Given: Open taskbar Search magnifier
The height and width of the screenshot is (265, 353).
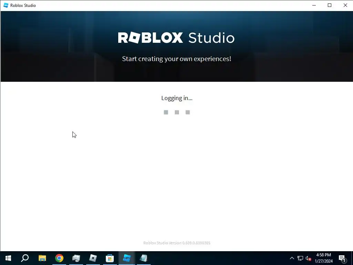Looking at the screenshot, I should pyautogui.click(x=25, y=258).
